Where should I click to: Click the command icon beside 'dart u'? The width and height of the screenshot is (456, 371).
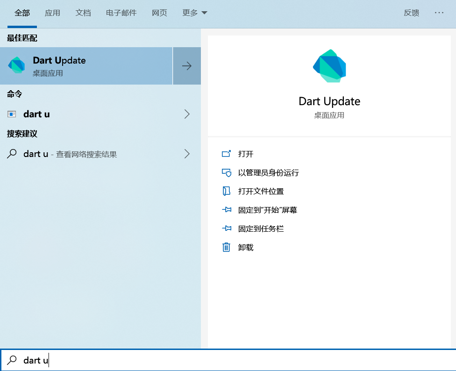pyautogui.click(x=12, y=114)
